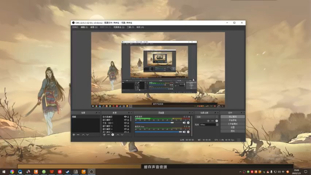Click the transition duration input field

[208, 124]
